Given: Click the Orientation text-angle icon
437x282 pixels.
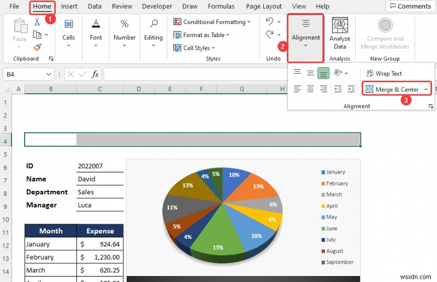Looking at the screenshot, I should pos(338,73).
